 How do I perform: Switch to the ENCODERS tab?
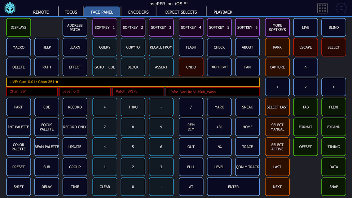click(138, 12)
